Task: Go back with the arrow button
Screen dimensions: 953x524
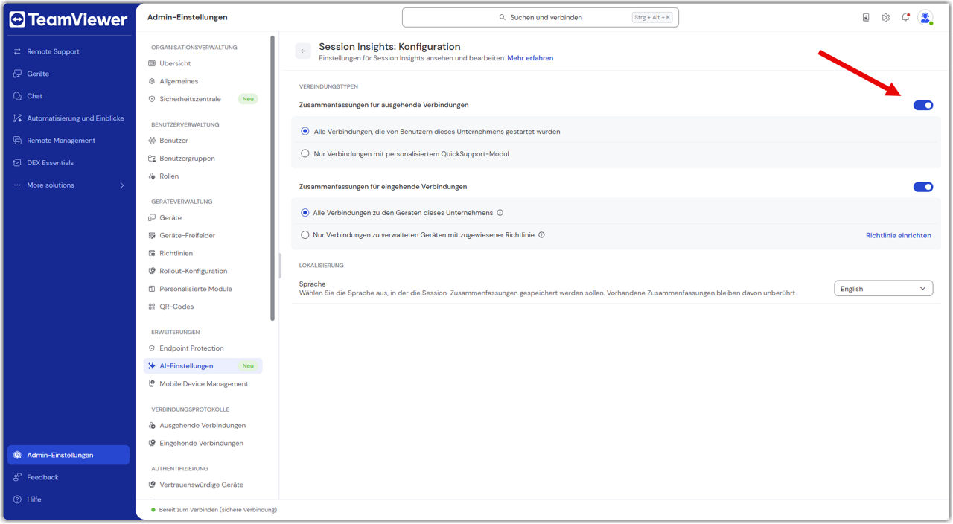Action: coord(303,51)
